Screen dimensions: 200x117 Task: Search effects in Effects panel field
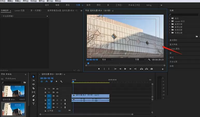tap(184, 15)
